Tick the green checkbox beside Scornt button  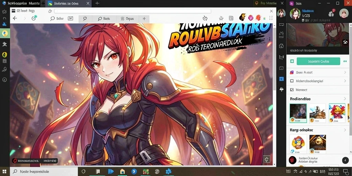tap(292, 61)
